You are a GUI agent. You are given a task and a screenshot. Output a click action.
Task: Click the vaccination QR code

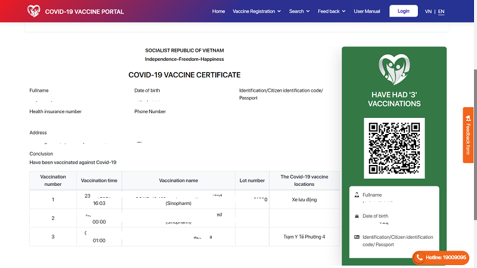(x=394, y=148)
